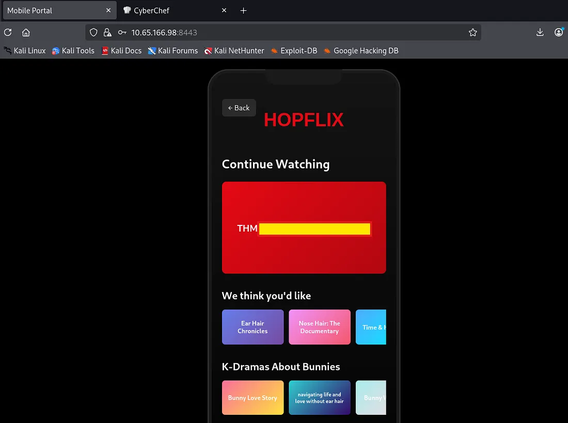The image size is (568, 423).
Task: Click the padlock site security icon
Action: click(x=107, y=32)
